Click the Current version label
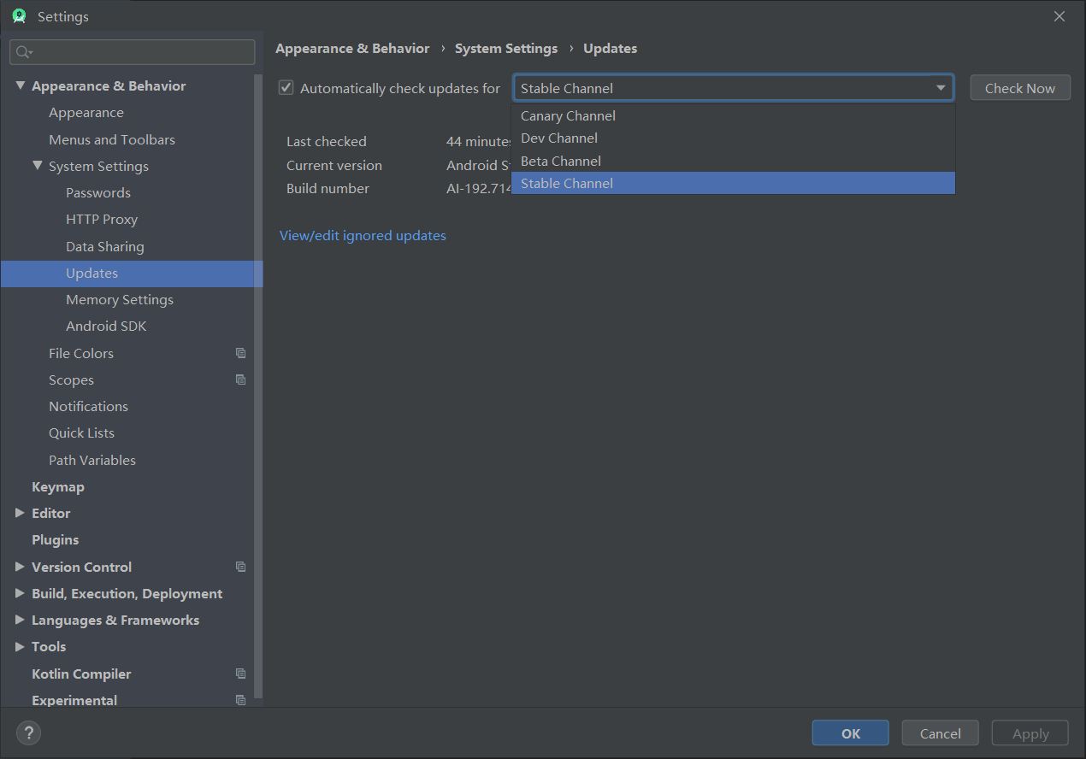This screenshot has width=1086, height=759. point(334,165)
